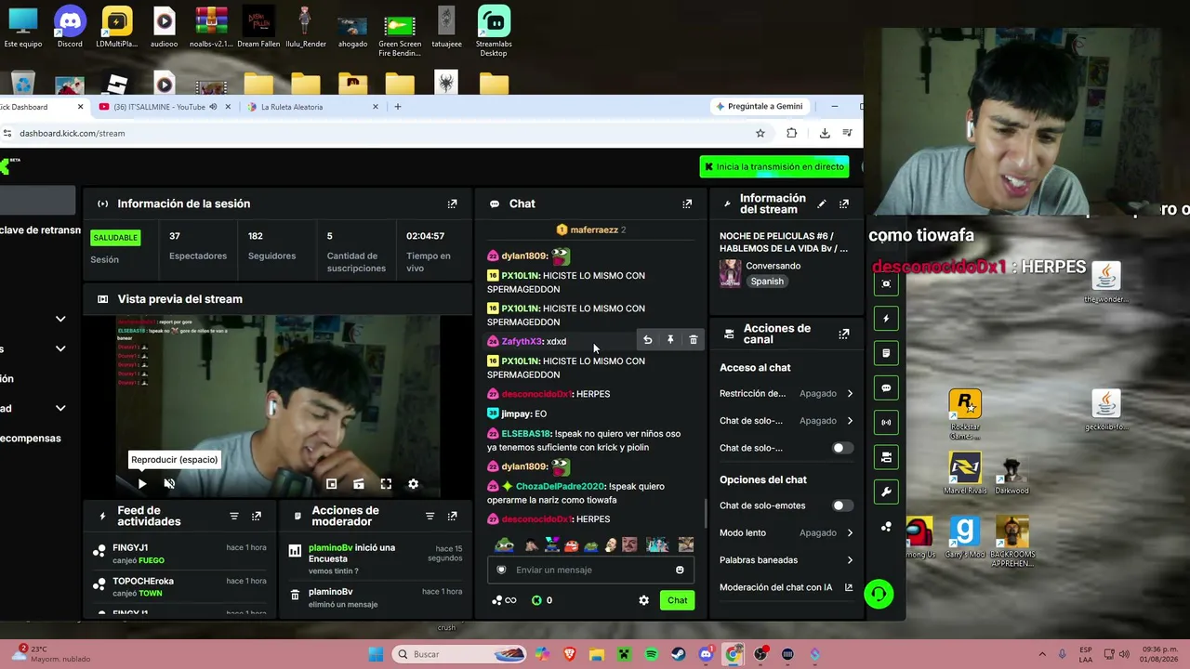The width and height of the screenshot is (1190, 669).
Task: Open Steam from the taskbar
Action: click(x=679, y=654)
